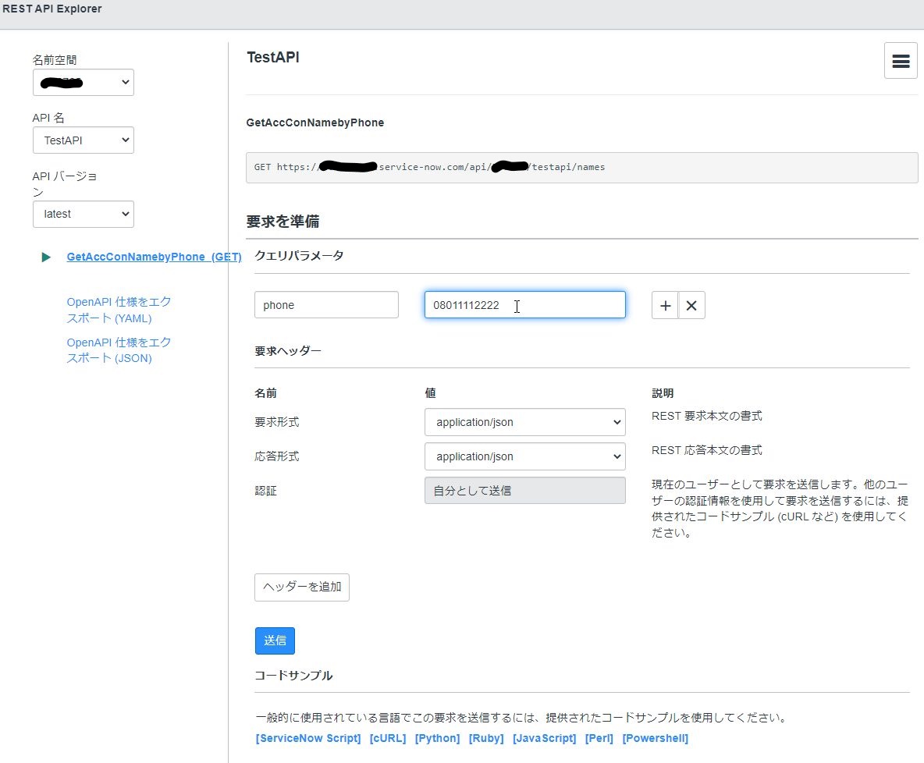Open the 名前空間 namespace dropdown
Screen dimensions: 924x763
pos(83,82)
